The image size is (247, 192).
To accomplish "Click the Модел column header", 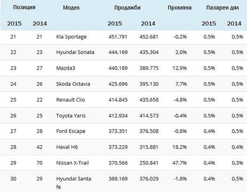I will [72, 8].
